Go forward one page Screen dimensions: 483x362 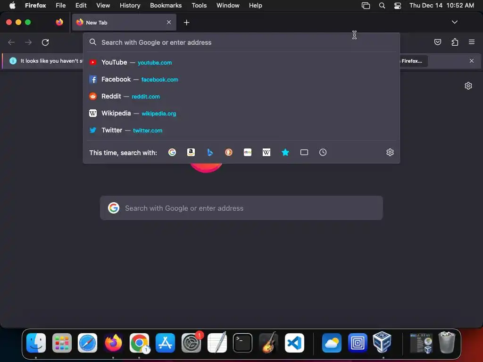(x=28, y=42)
